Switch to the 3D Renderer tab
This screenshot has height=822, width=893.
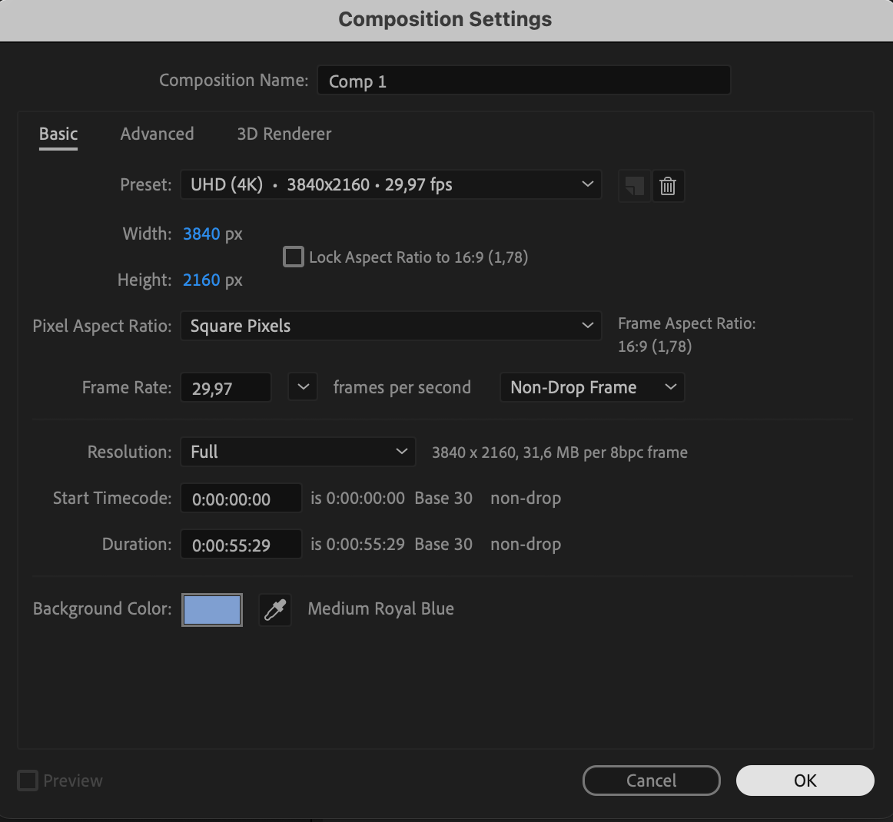point(284,134)
